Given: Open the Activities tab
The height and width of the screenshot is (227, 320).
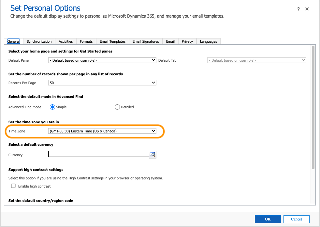Looking at the screenshot, I should [66, 41].
